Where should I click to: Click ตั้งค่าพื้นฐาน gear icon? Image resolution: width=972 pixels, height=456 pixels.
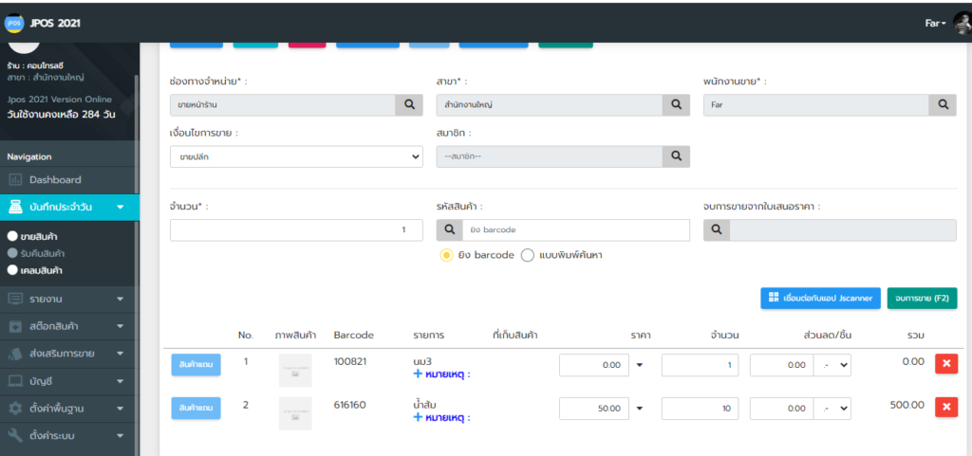15,409
